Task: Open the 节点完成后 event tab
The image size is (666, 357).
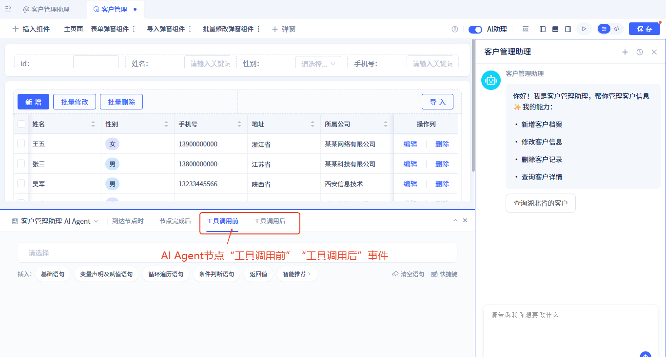Action: click(x=175, y=221)
